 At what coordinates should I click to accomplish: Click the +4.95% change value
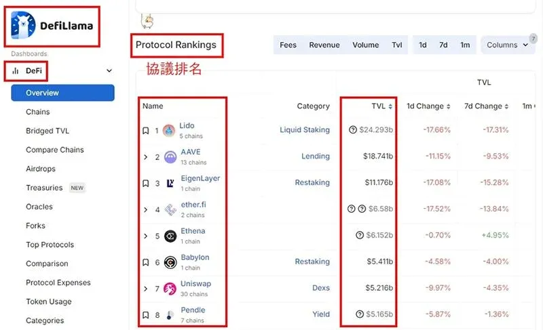[x=495, y=235]
